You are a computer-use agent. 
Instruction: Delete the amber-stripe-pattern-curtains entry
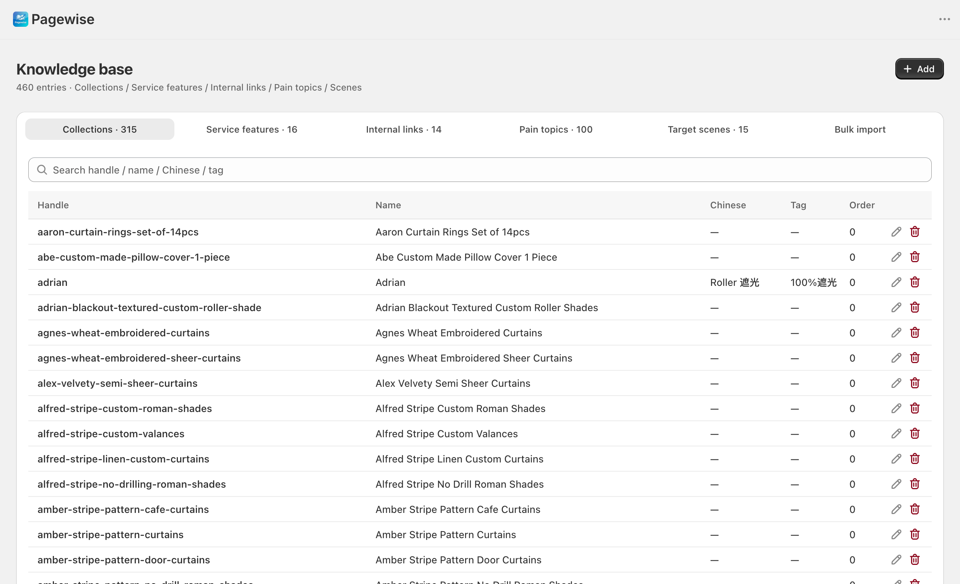click(x=915, y=535)
